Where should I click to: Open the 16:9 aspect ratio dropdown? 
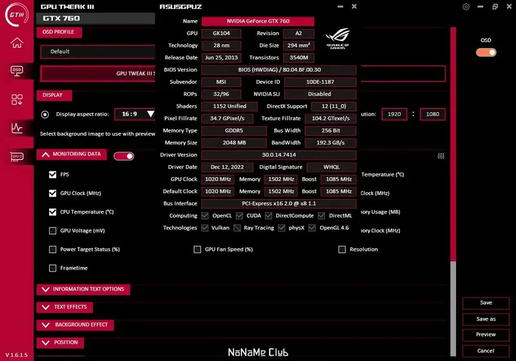[135, 114]
